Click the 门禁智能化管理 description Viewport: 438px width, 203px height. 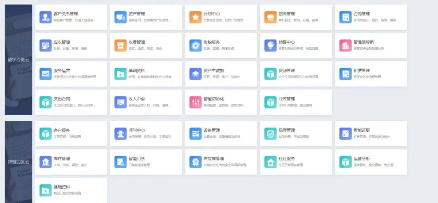140,165
